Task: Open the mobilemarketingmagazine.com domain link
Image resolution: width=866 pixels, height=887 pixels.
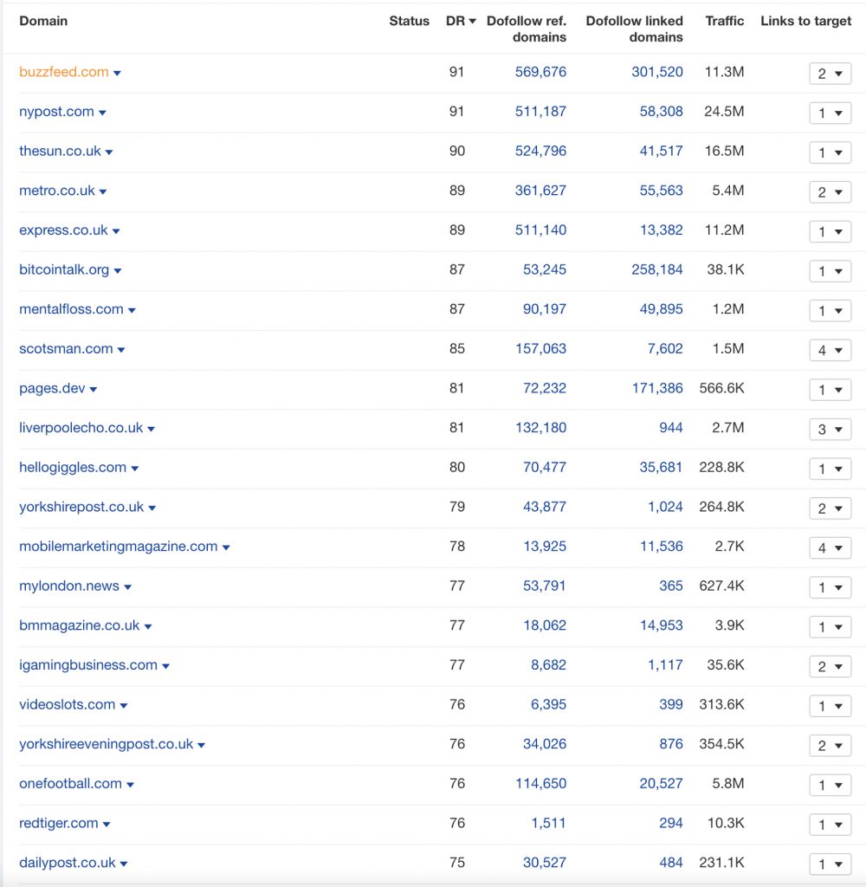Action: 119,547
